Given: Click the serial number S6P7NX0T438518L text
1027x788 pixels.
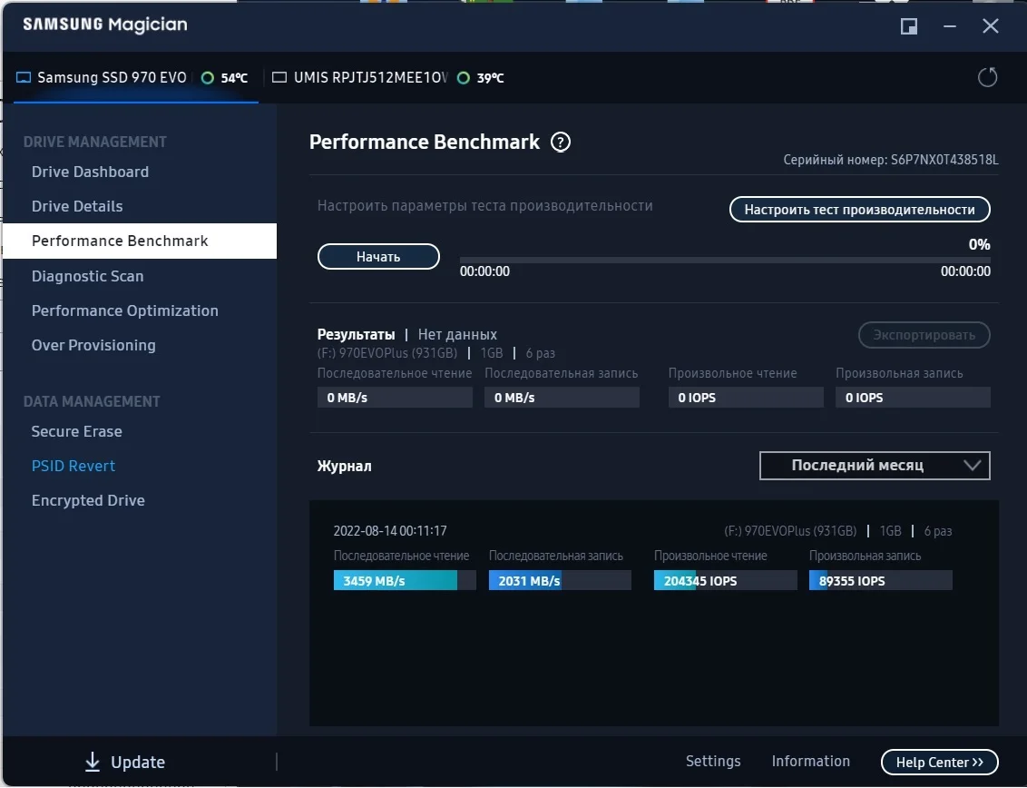Looking at the screenshot, I should pyautogui.click(x=944, y=160).
